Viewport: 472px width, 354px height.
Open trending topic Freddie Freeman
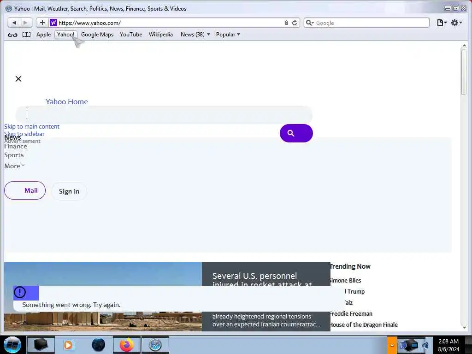point(351,313)
